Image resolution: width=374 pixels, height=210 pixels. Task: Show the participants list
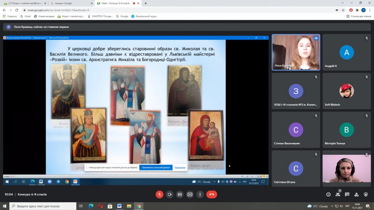pos(338,194)
